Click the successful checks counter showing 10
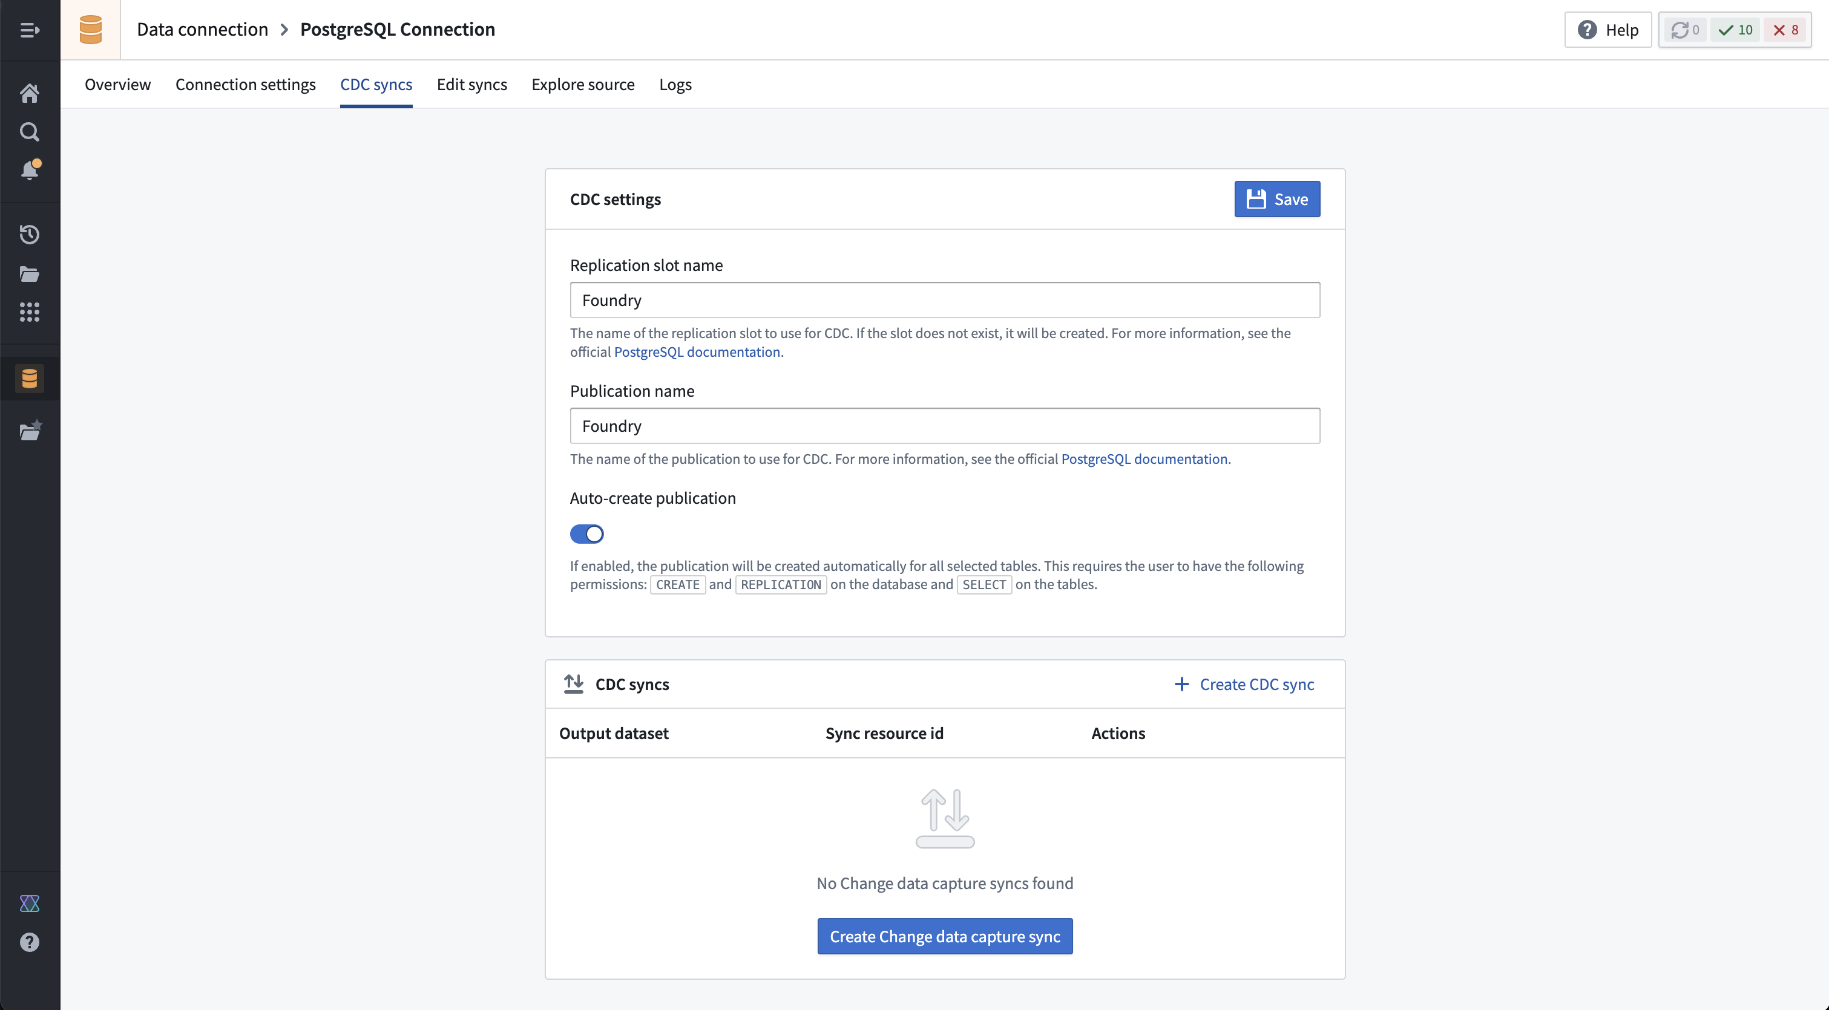Image resolution: width=1829 pixels, height=1010 pixels. (x=1735, y=30)
